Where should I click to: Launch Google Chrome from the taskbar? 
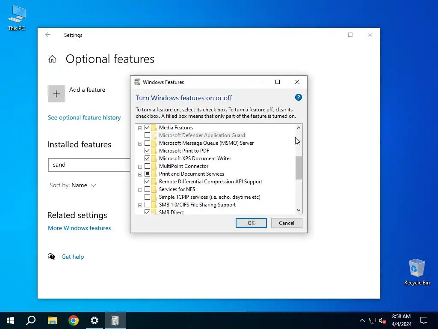click(x=74, y=320)
